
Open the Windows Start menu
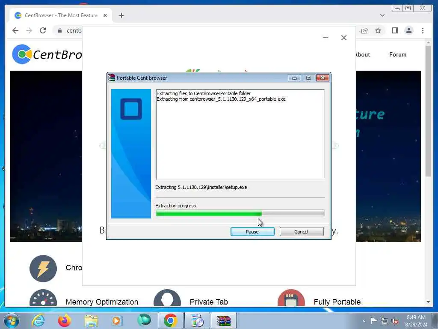12,320
